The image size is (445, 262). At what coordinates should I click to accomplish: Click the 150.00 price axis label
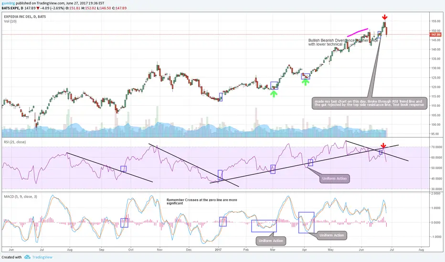(435, 30)
